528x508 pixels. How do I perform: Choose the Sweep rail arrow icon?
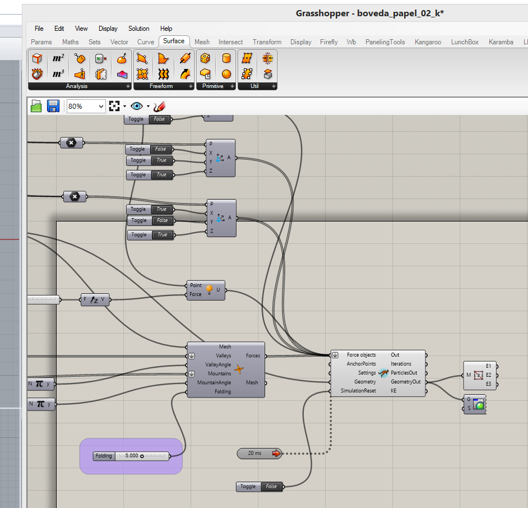[x=185, y=73]
